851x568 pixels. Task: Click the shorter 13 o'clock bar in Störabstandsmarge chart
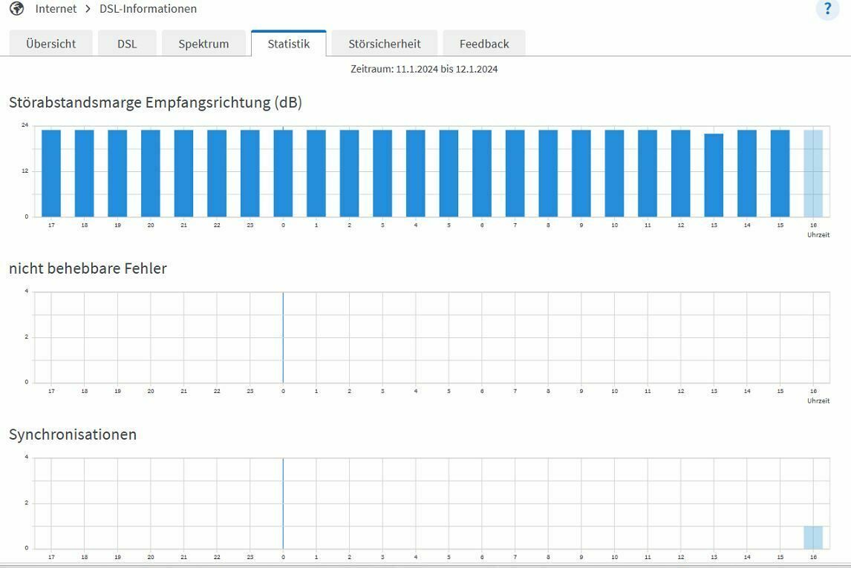(x=714, y=175)
